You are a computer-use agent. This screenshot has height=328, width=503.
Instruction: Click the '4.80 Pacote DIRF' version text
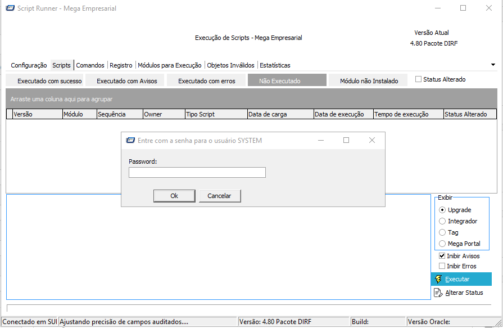pos(434,43)
